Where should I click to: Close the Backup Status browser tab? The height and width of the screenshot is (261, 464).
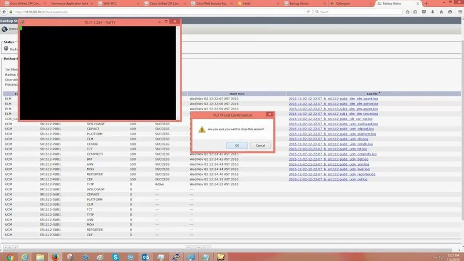[x=418, y=3]
